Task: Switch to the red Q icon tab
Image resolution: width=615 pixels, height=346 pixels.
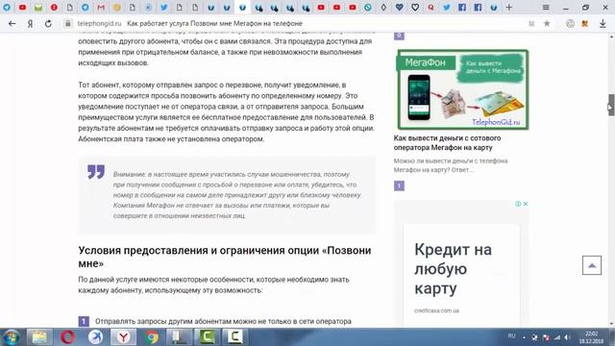Action: coord(430,7)
